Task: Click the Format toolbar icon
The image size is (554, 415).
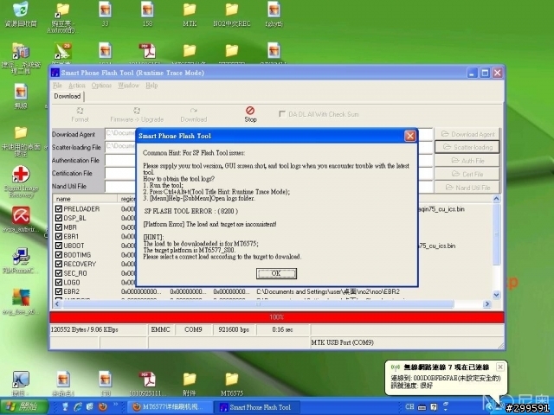Action: pos(80,111)
